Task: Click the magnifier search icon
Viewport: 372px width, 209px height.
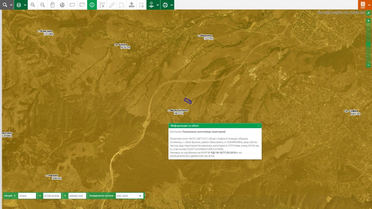Action: pos(5,5)
